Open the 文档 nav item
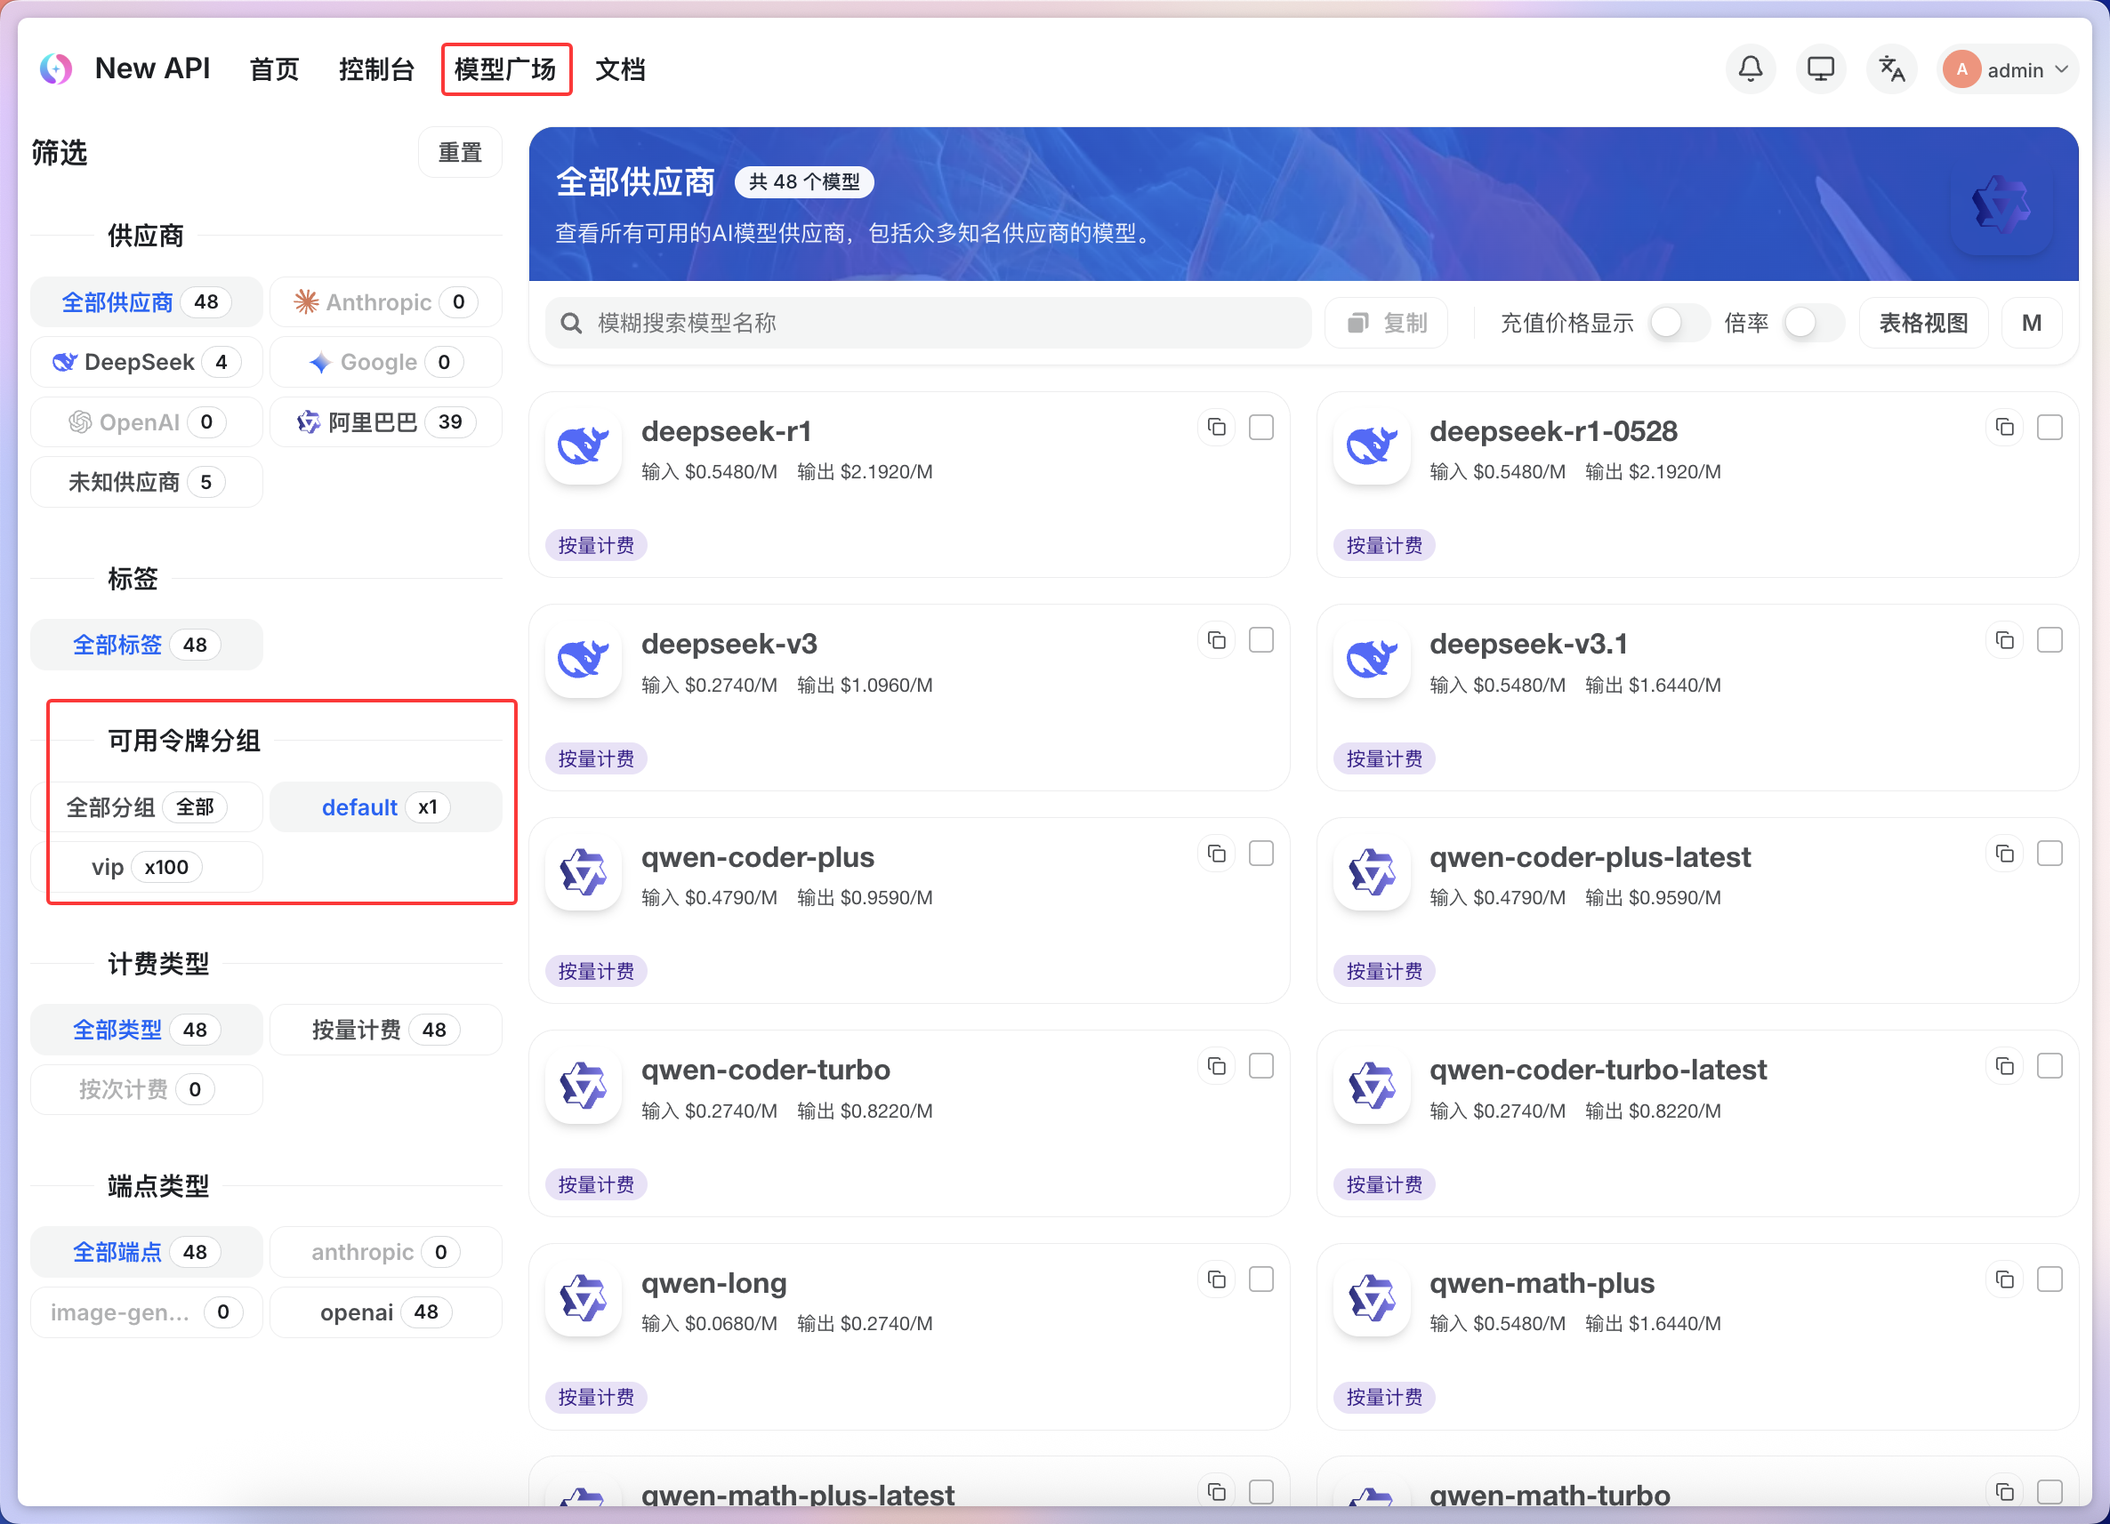 621,69
